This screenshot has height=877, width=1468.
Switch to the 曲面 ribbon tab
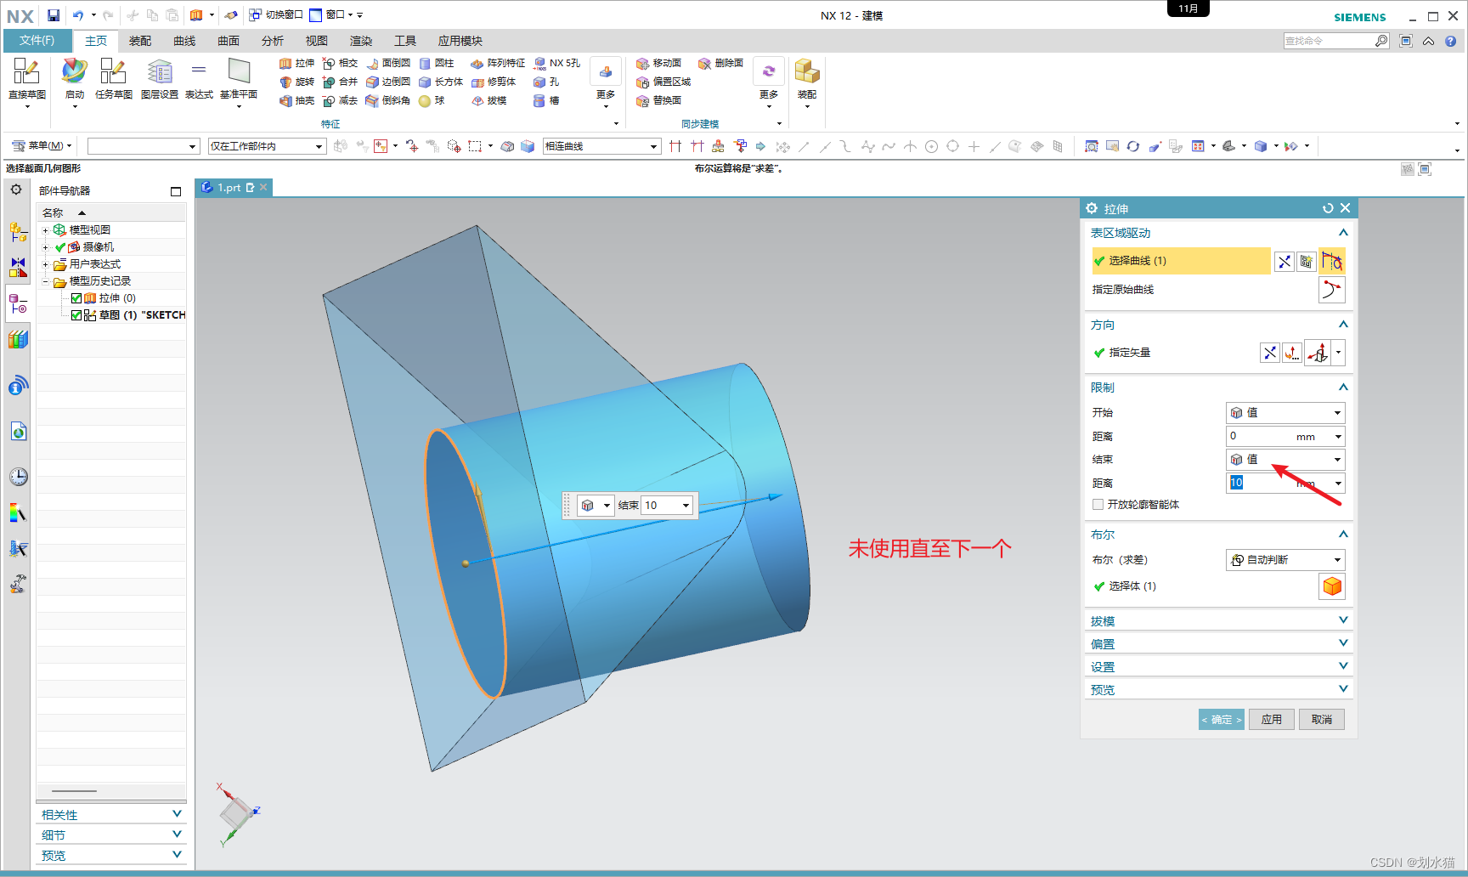pos(228,40)
